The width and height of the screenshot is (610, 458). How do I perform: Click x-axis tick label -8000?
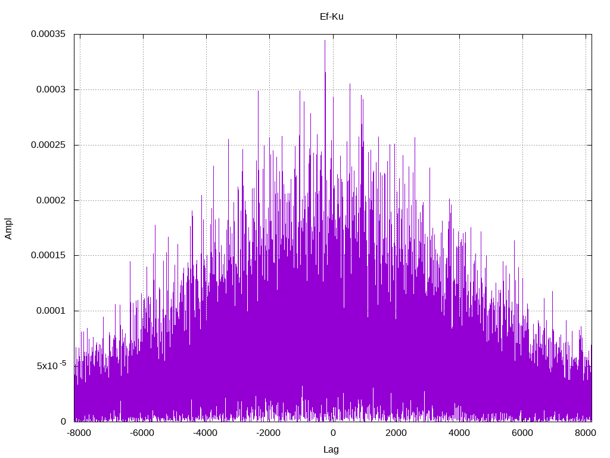click(x=79, y=433)
